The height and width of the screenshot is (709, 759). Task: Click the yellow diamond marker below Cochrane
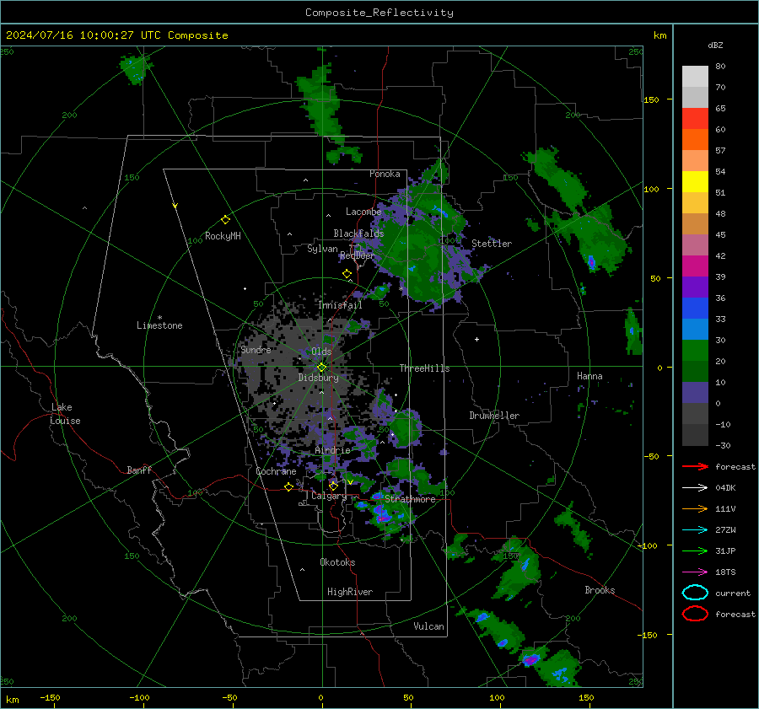click(x=288, y=486)
